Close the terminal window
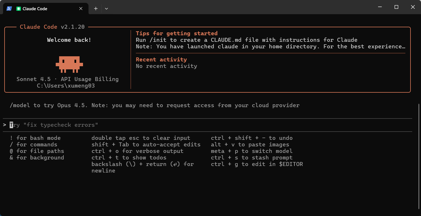The image size is (421, 216). click(x=413, y=7)
